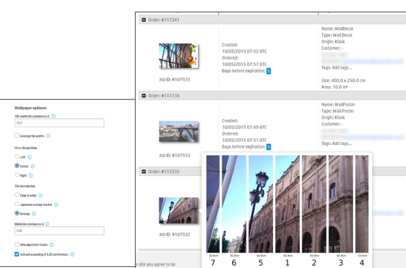The width and height of the screenshot is (406, 268).
Task: Click info icon next to Center option
Action: [33, 166]
